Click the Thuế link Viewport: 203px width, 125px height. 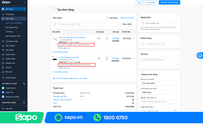pyautogui.click(x=55, y=103)
